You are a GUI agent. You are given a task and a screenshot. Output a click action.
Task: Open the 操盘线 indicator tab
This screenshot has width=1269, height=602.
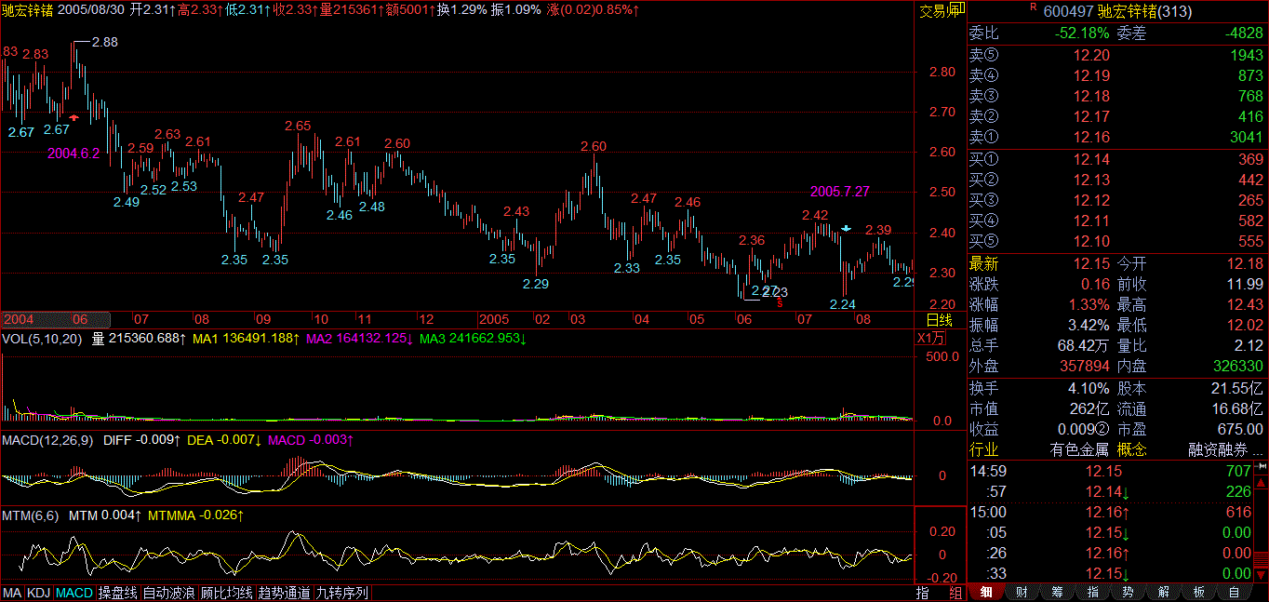click(118, 593)
